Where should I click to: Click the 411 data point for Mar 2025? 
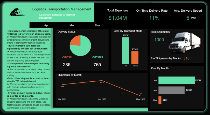62,85
